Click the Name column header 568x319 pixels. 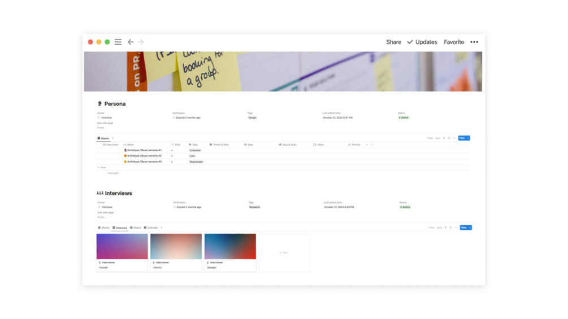[129, 145]
